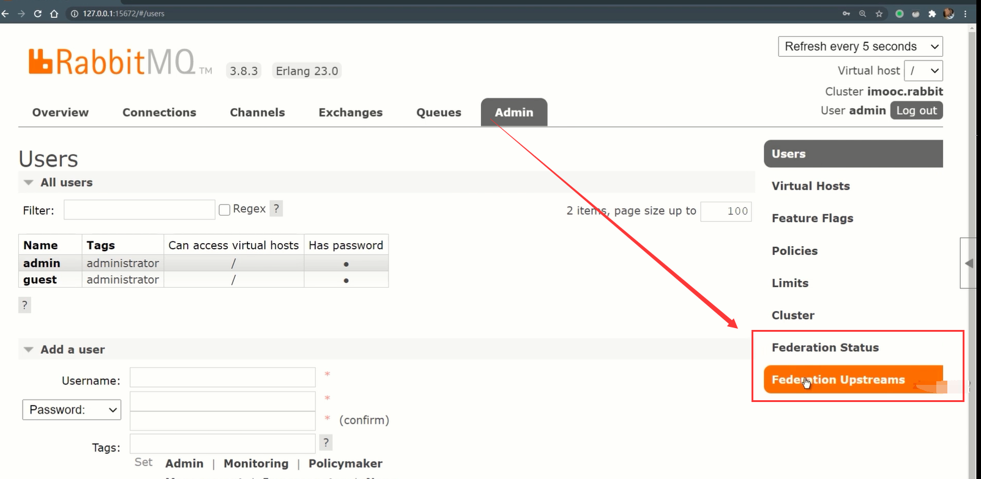Open Federation Upstreams page
The height and width of the screenshot is (479, 981).
(x=853, y=379)
